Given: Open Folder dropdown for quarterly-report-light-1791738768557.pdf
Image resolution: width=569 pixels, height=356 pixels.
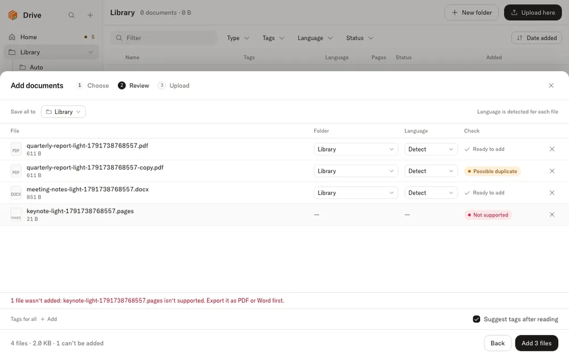Looking at the screenshot, I should tap(356, 149).
